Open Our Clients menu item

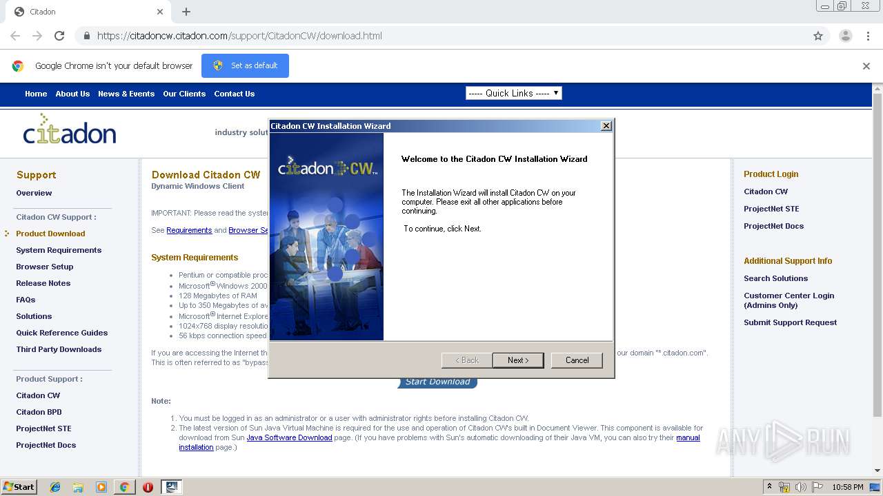[184, 94]
